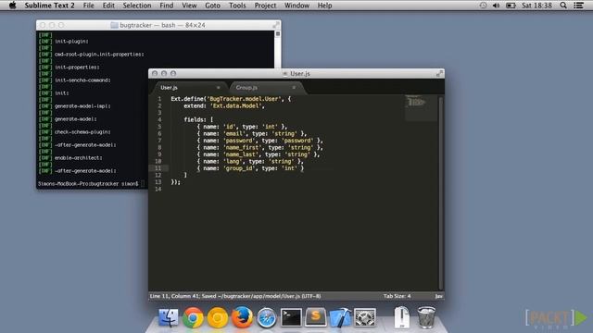Click 'init-plugin:' line in terminal
The width and height of the screenshot is (593, 333).
pos(71,41)
